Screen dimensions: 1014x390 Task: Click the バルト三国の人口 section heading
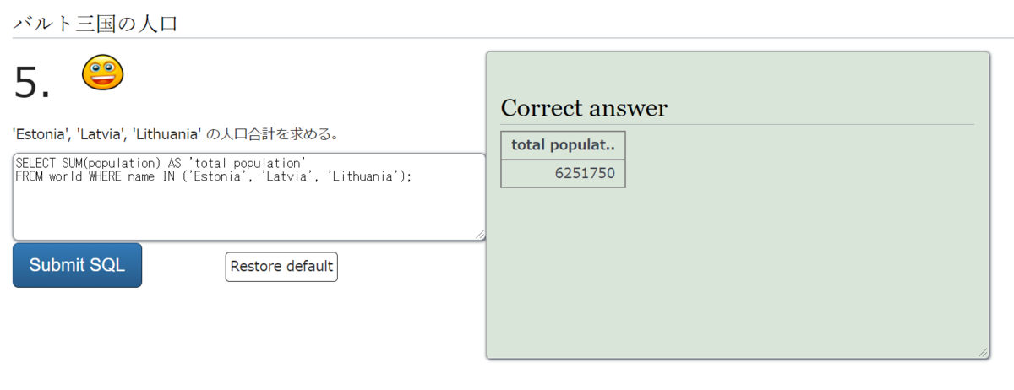[95, 23]
